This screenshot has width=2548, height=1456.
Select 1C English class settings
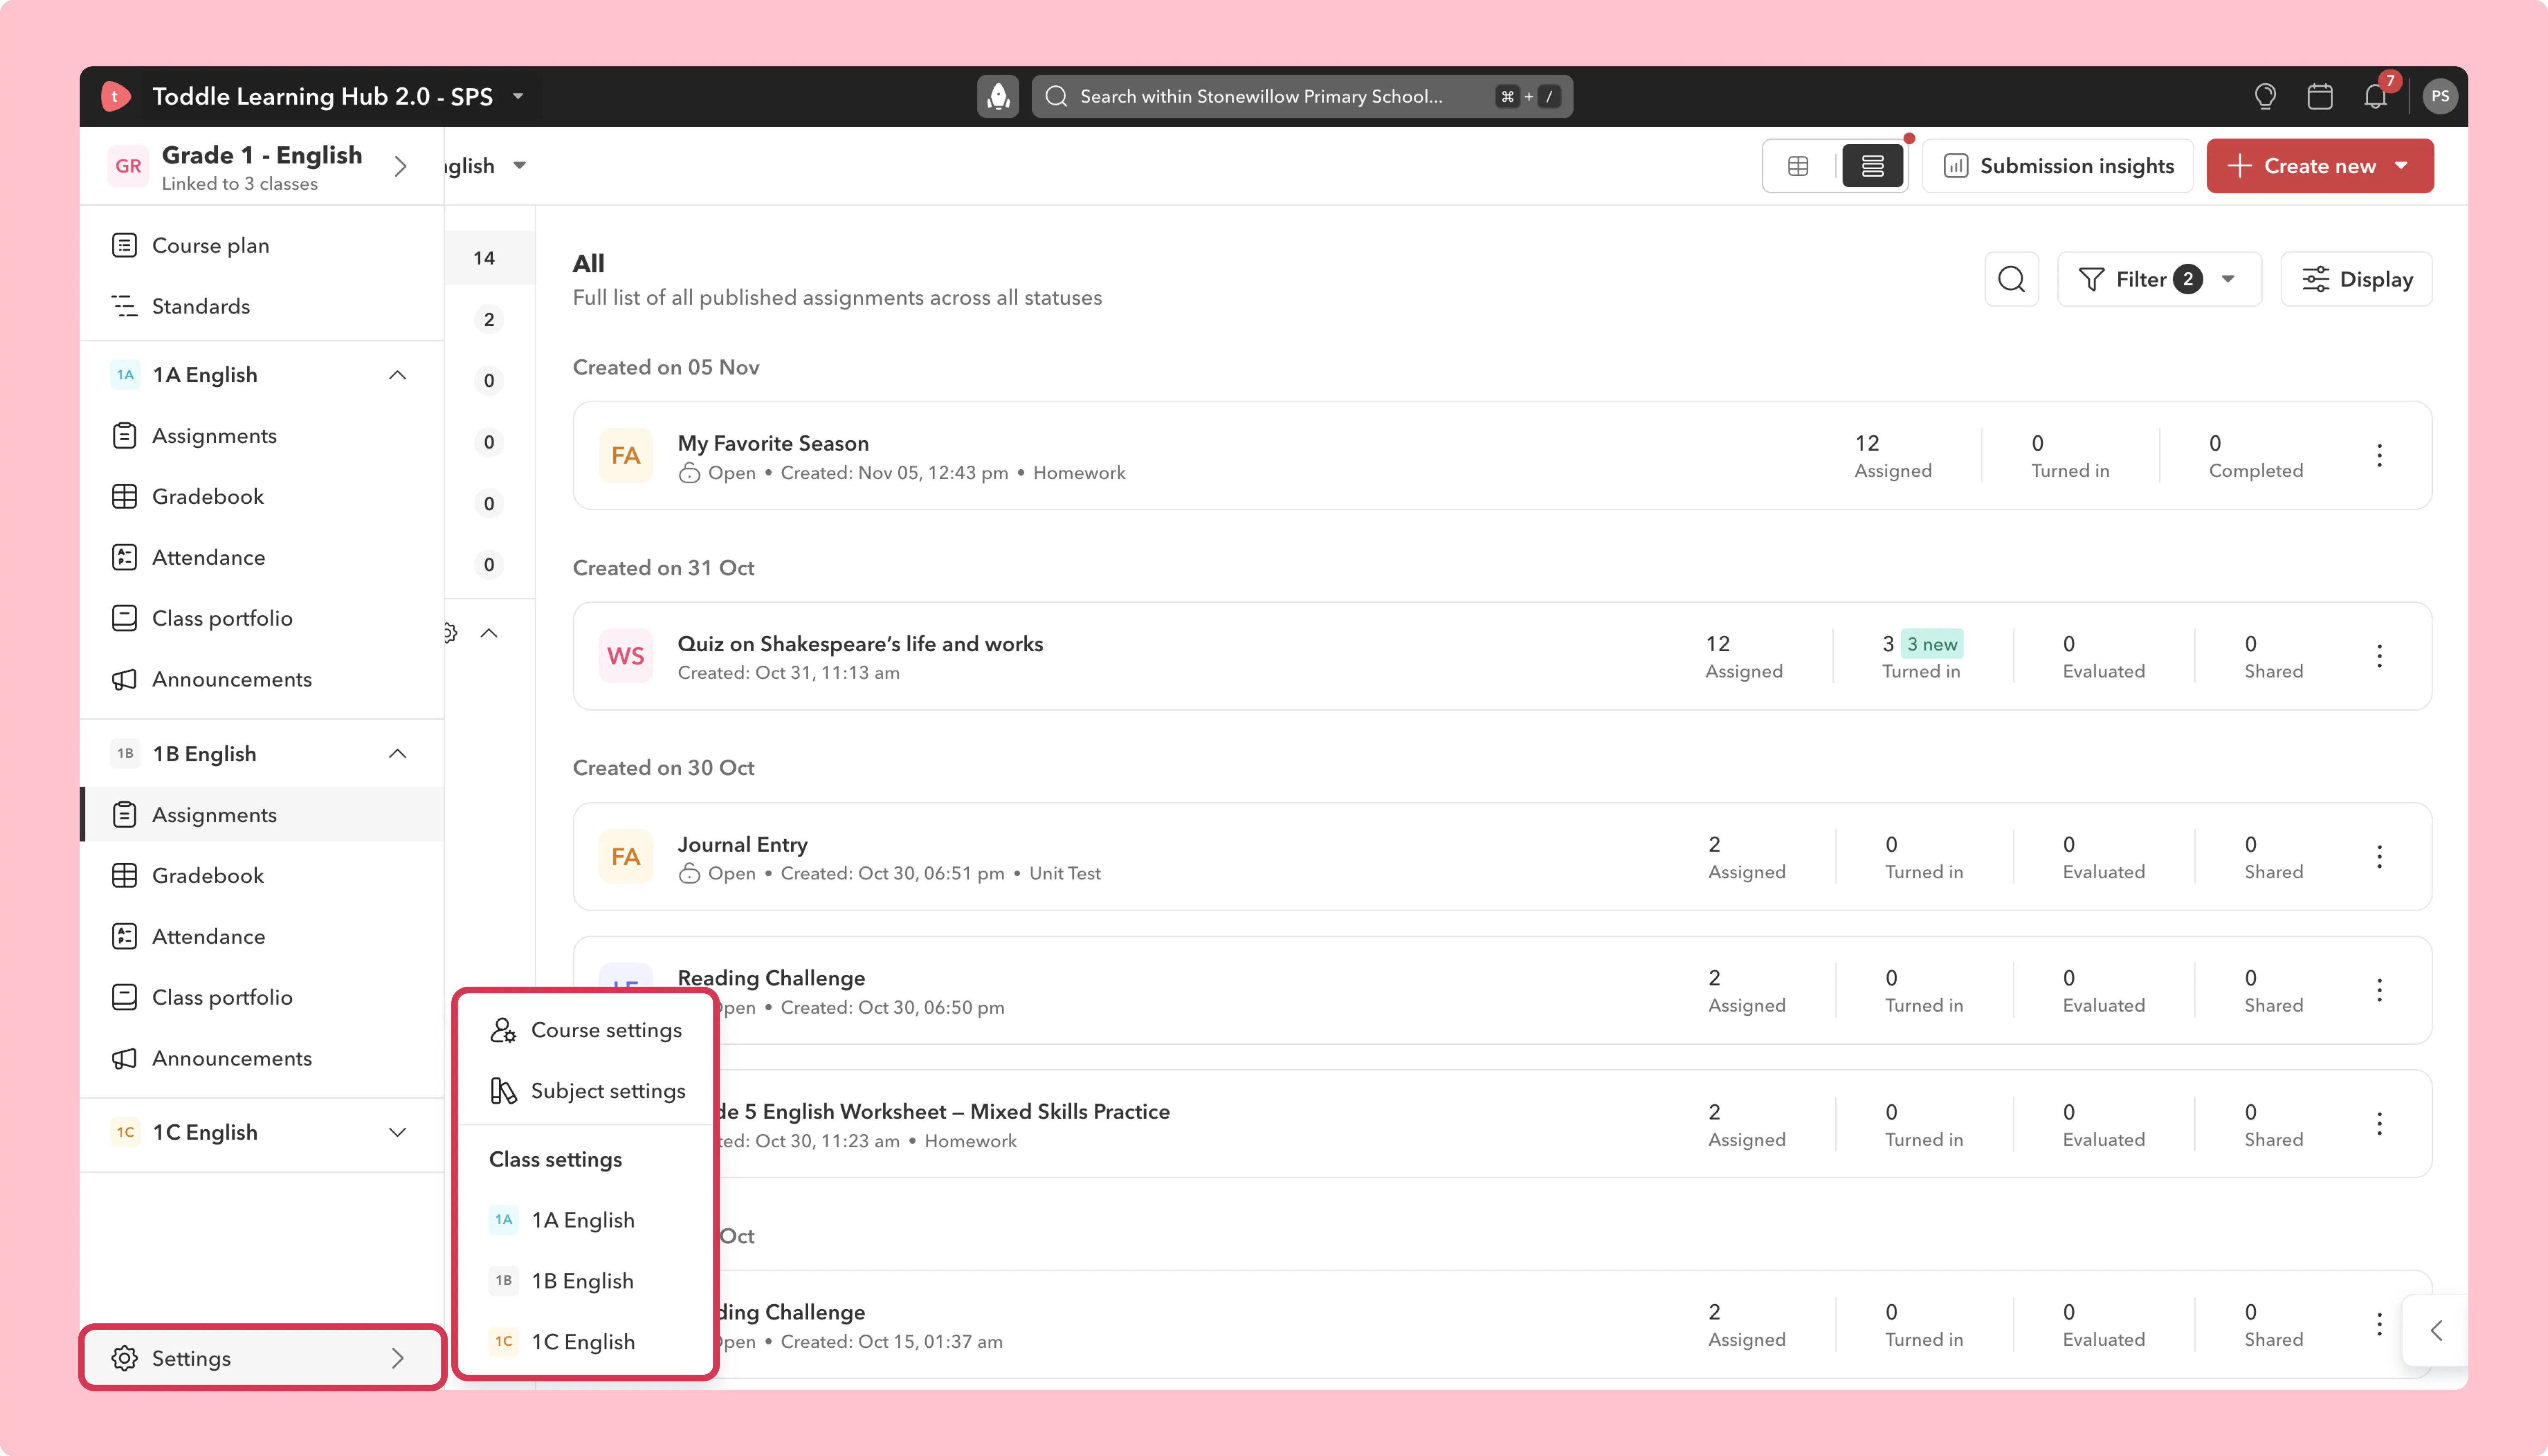tap(586, 1342)
